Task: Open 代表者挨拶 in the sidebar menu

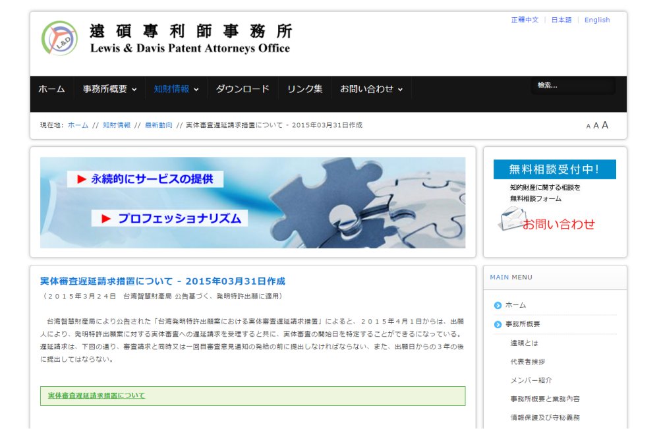Action: click(x=527, y=362)
